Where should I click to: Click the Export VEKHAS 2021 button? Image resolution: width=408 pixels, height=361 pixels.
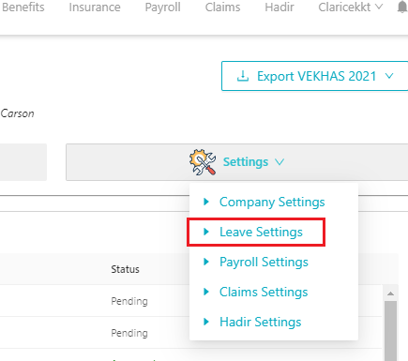[x=315, y=76]
